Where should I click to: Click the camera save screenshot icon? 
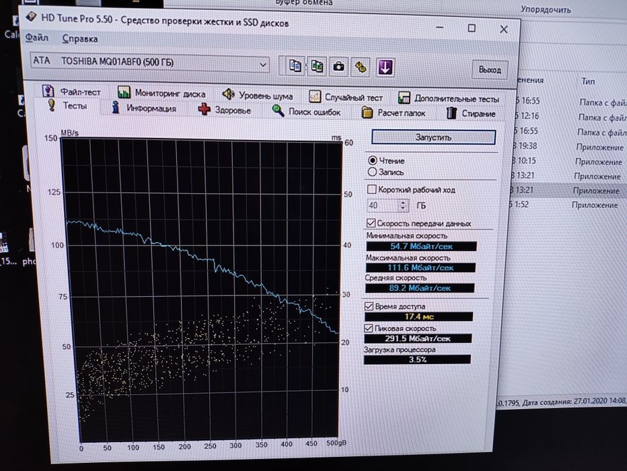point(340,66)
